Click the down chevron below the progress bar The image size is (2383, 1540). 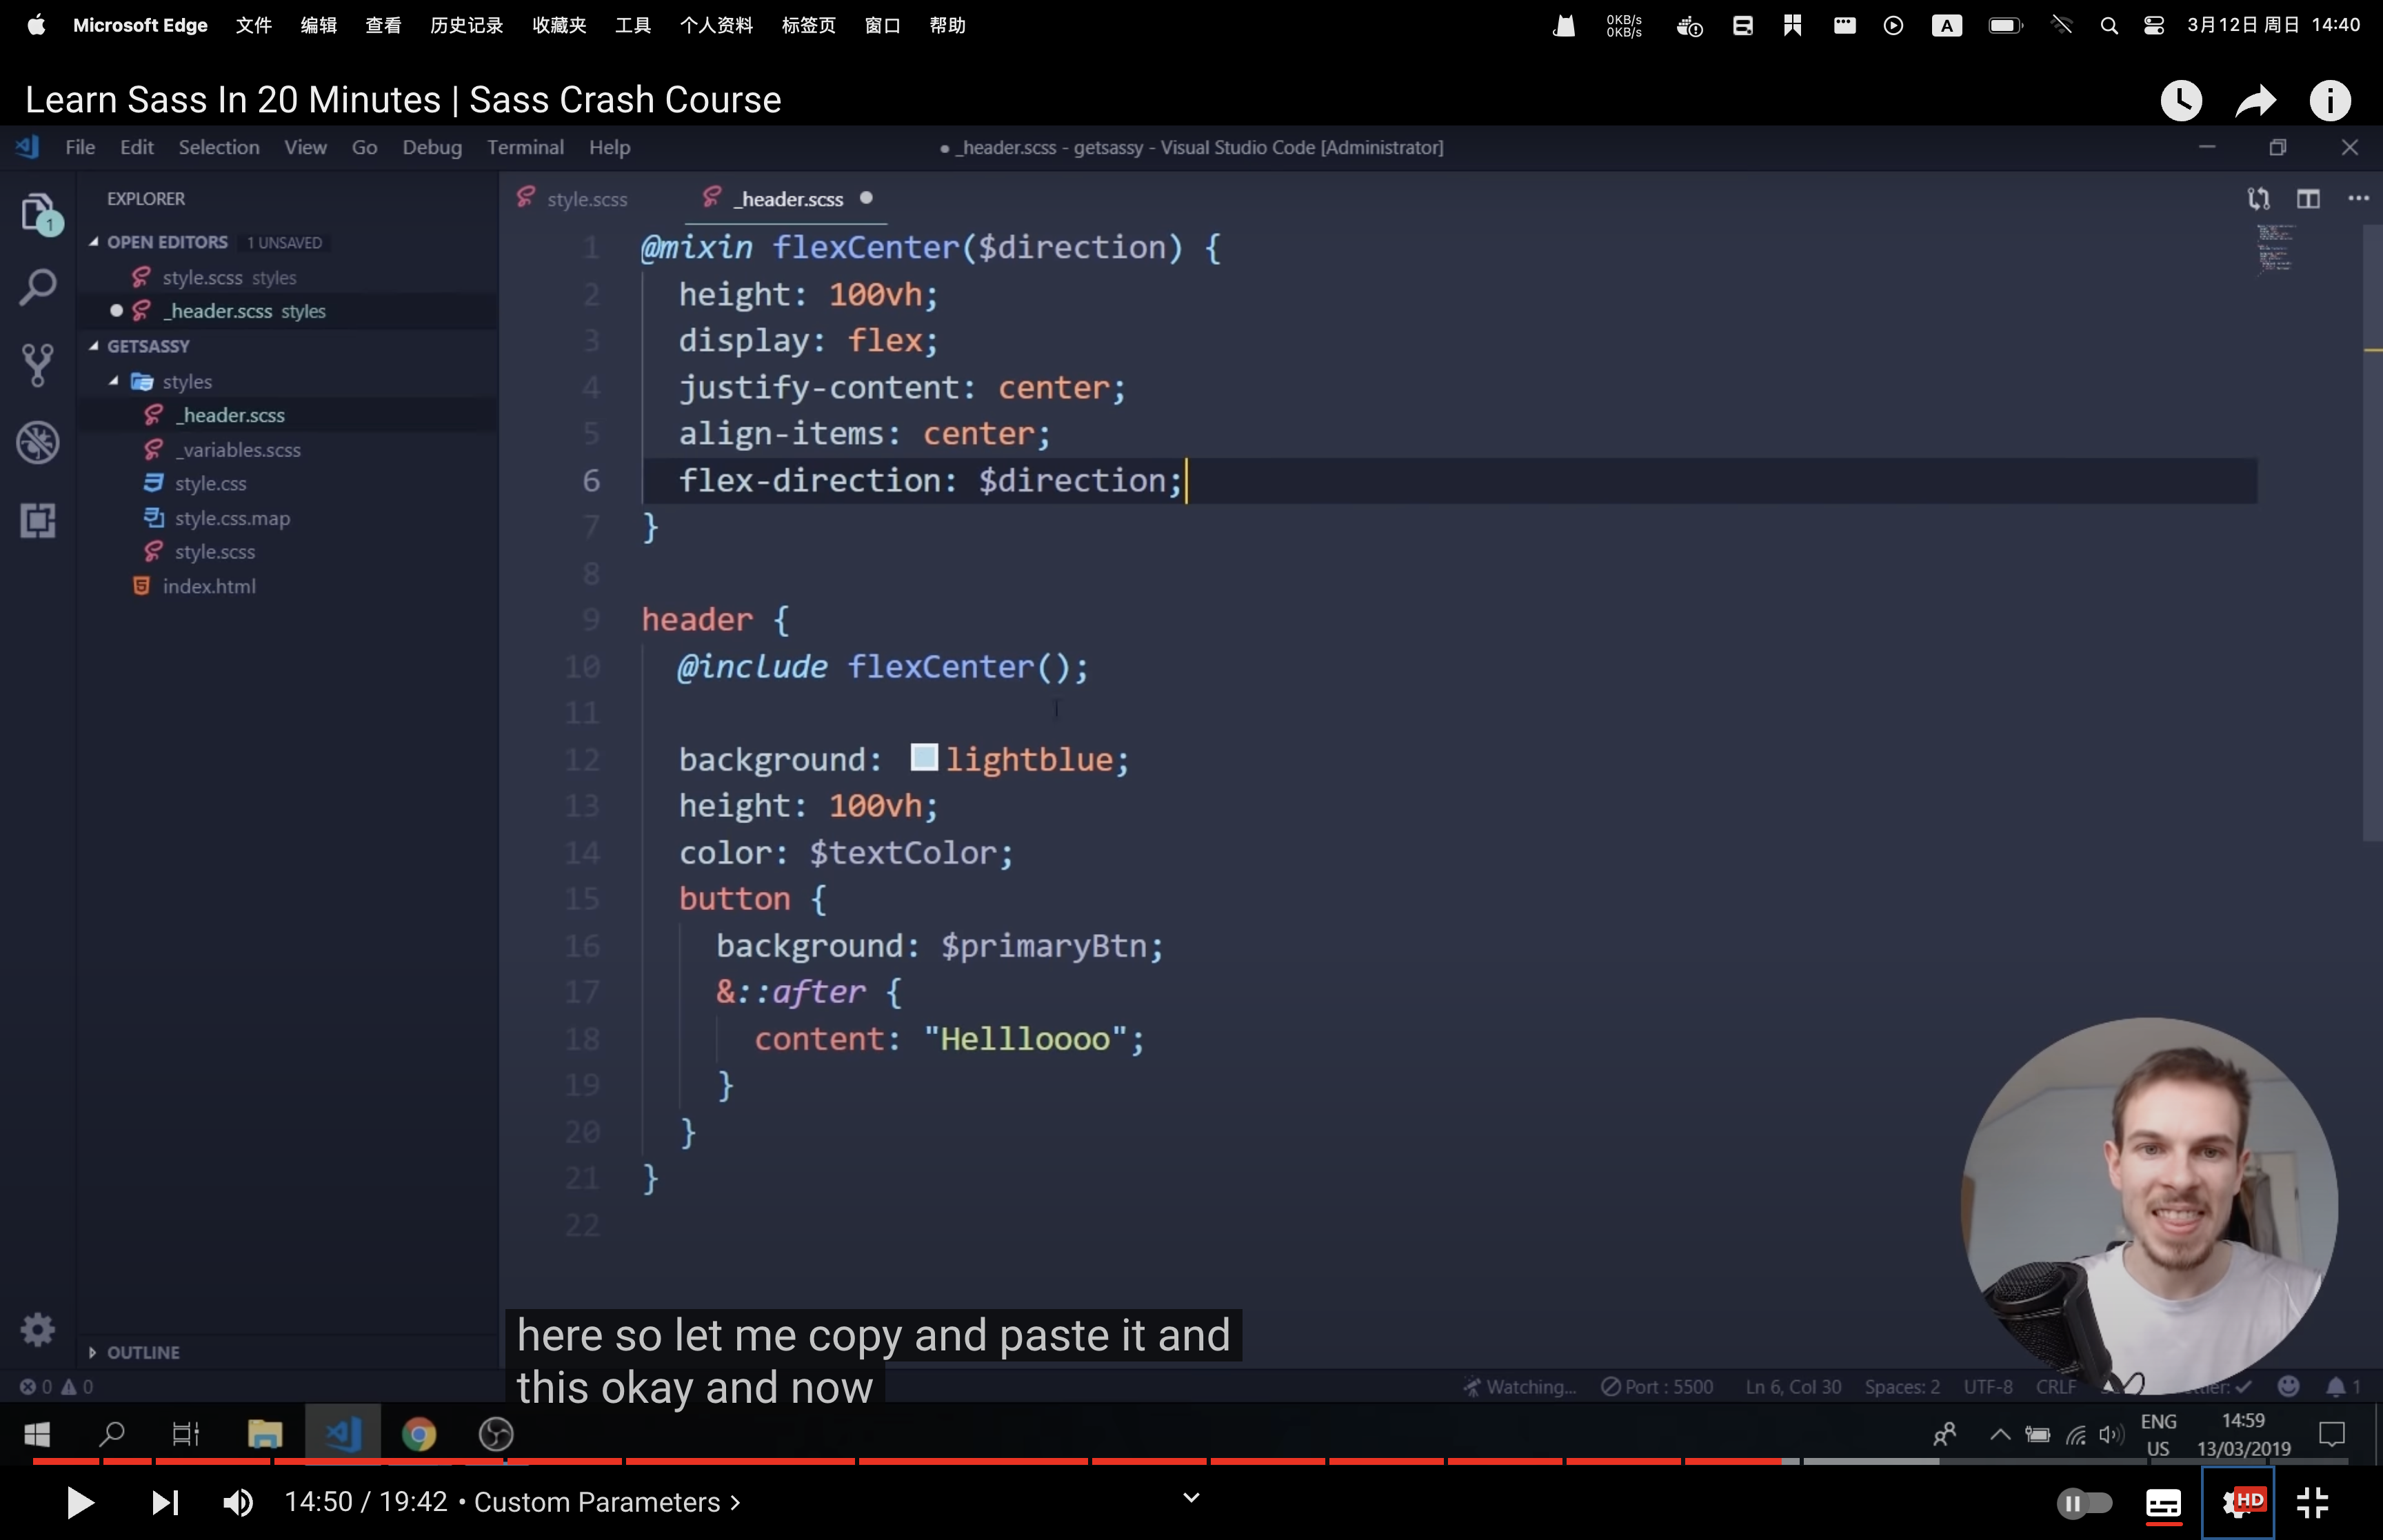pyautogui.click(x=1191, y=1497)
